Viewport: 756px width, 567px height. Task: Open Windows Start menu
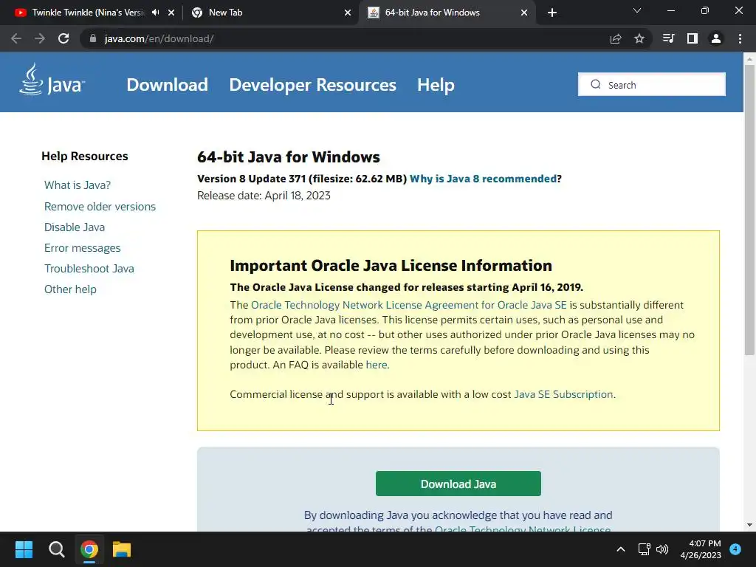click(x=24, y=549)
